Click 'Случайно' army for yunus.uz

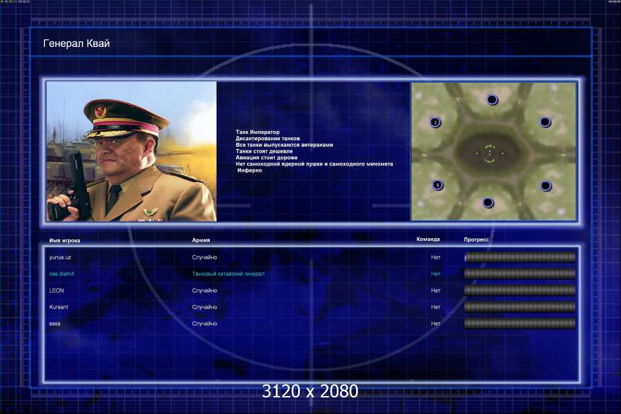[204, 257]
